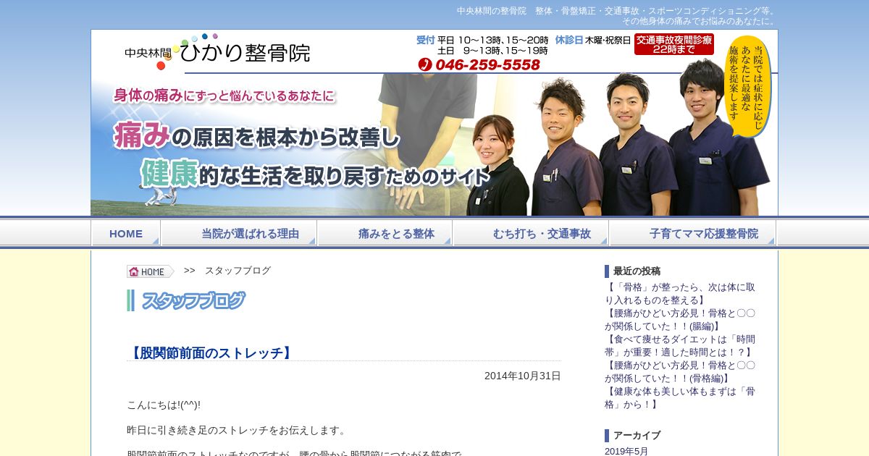This screenshot has height=456, width=869.
Task: Click the post date 2014年10月31日
Action: coord(523,376)
